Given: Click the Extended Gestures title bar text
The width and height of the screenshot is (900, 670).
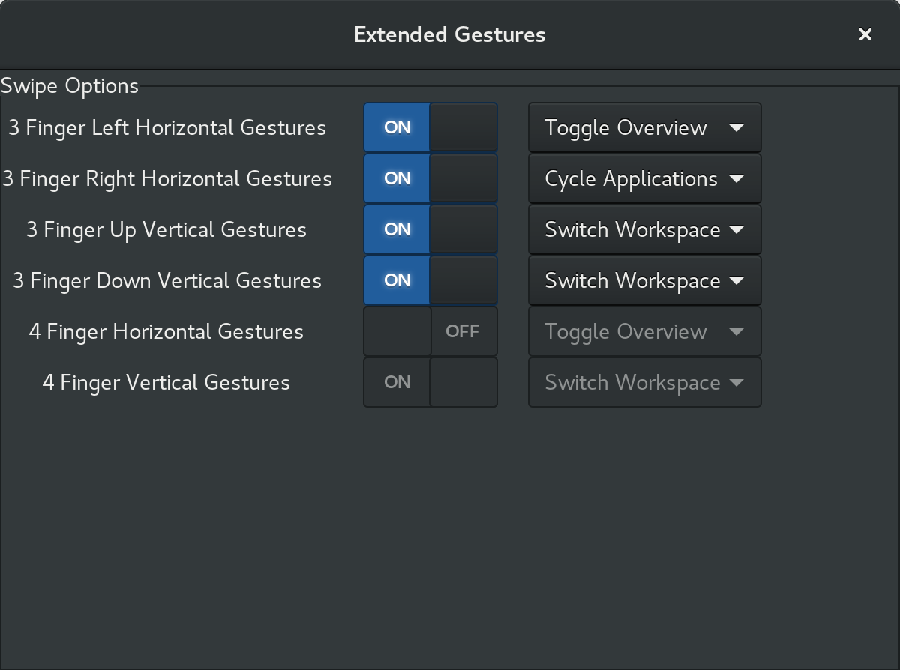Looking at the screenshot, I should [449, 34].
